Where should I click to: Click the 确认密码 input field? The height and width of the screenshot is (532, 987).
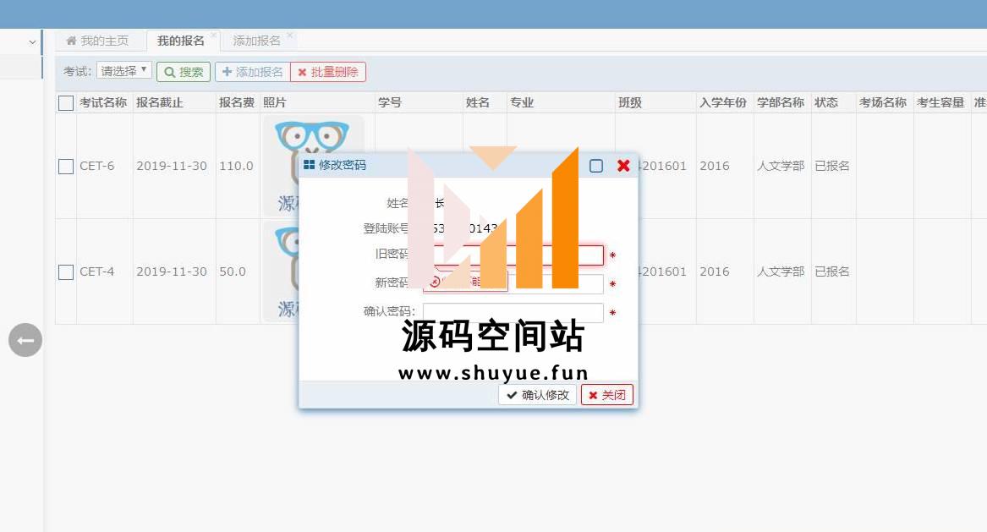click(513, 313)
